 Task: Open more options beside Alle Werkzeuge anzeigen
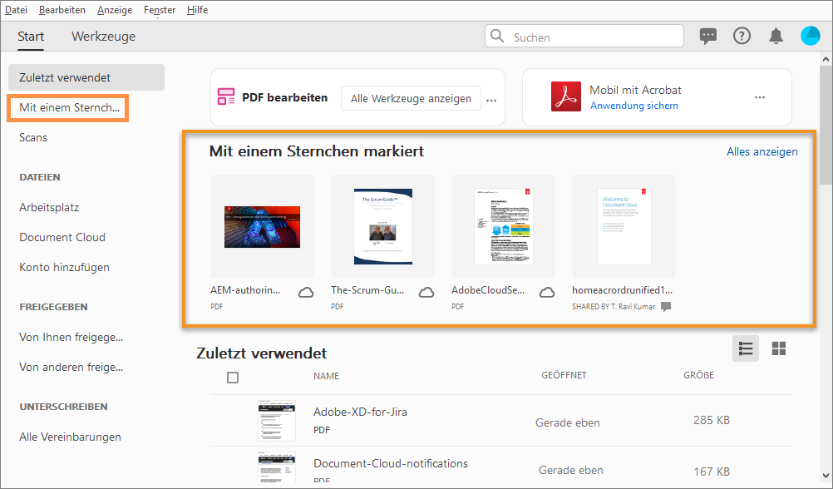[x=491, y=100]
